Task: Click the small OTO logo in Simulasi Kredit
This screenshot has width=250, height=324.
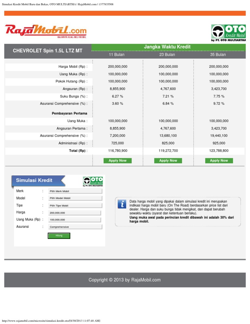Action: point(93,182)
